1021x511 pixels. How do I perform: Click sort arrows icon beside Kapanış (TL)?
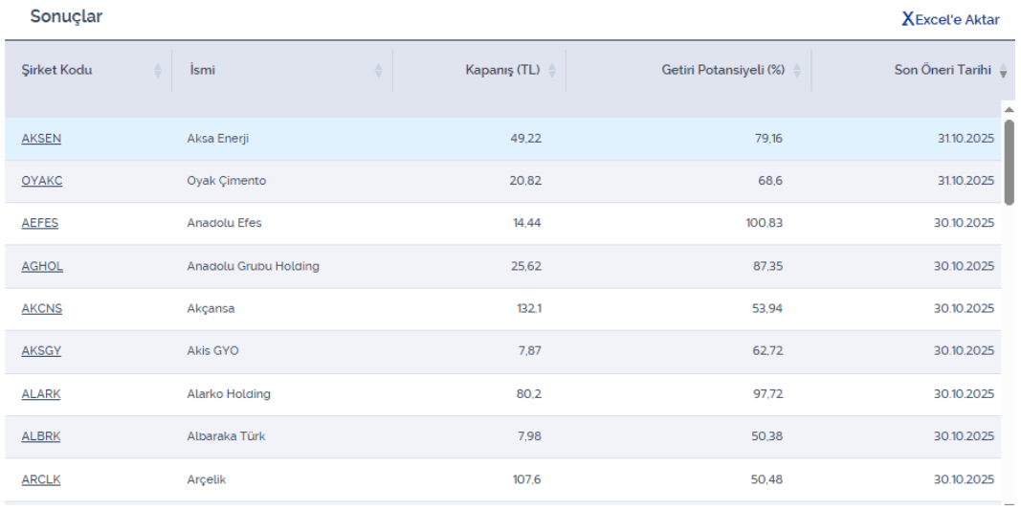[551, 70]
